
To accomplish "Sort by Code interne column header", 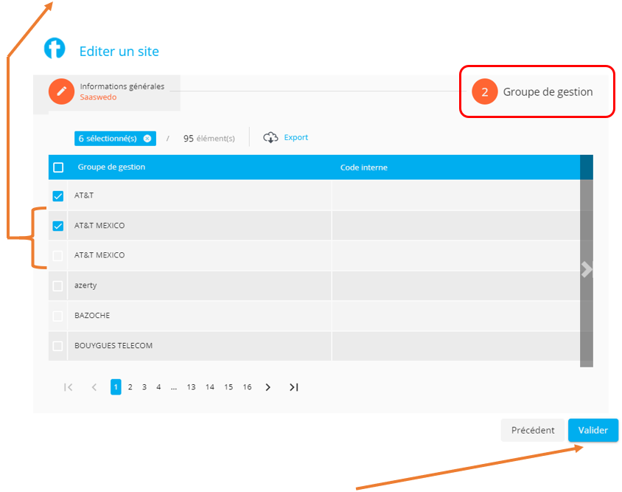I will (364, 167).
